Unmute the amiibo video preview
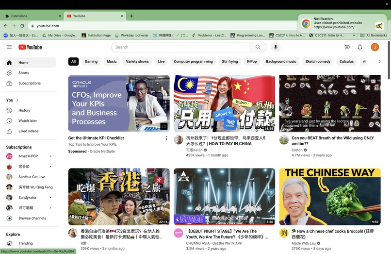This screenshot has width=391, height=254. 363,81
